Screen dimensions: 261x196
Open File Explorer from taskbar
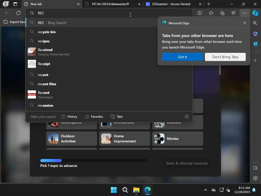136,190
